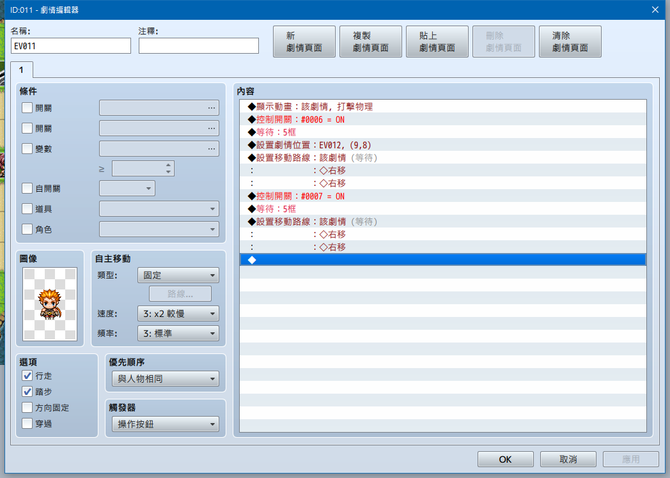Open the 速度 dropdown showing 3: x2 較慢
Screen dimensions: 670x478
tap(178, 314)
